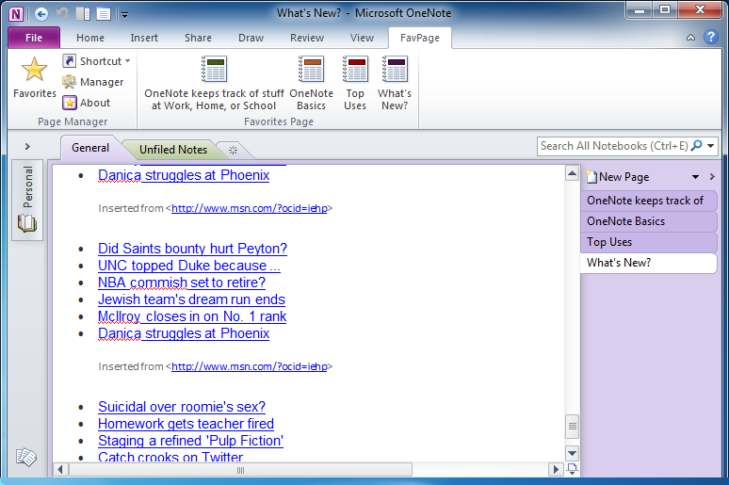This screenshot has width=729, height=485.
Task: Open favorite page 'OneNote keeps track of stuff'
Action: tap(214, 83)
